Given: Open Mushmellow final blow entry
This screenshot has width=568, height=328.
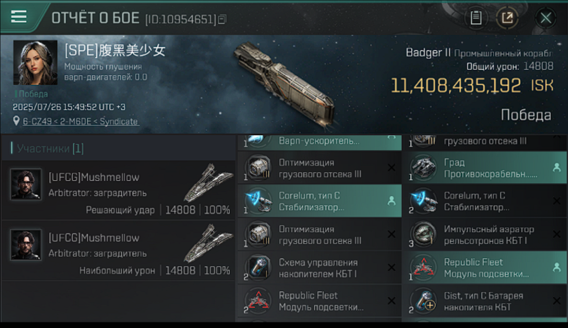Looking at the screenshot, I should [x=118, y=190].
